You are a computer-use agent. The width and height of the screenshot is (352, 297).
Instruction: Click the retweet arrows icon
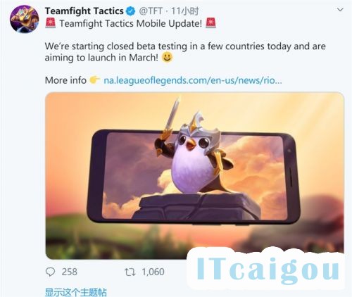(x=130, y=272)
